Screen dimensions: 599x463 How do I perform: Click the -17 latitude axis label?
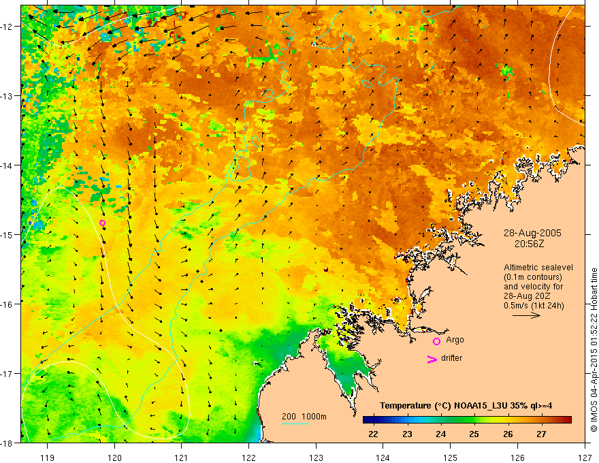[7, 373]
